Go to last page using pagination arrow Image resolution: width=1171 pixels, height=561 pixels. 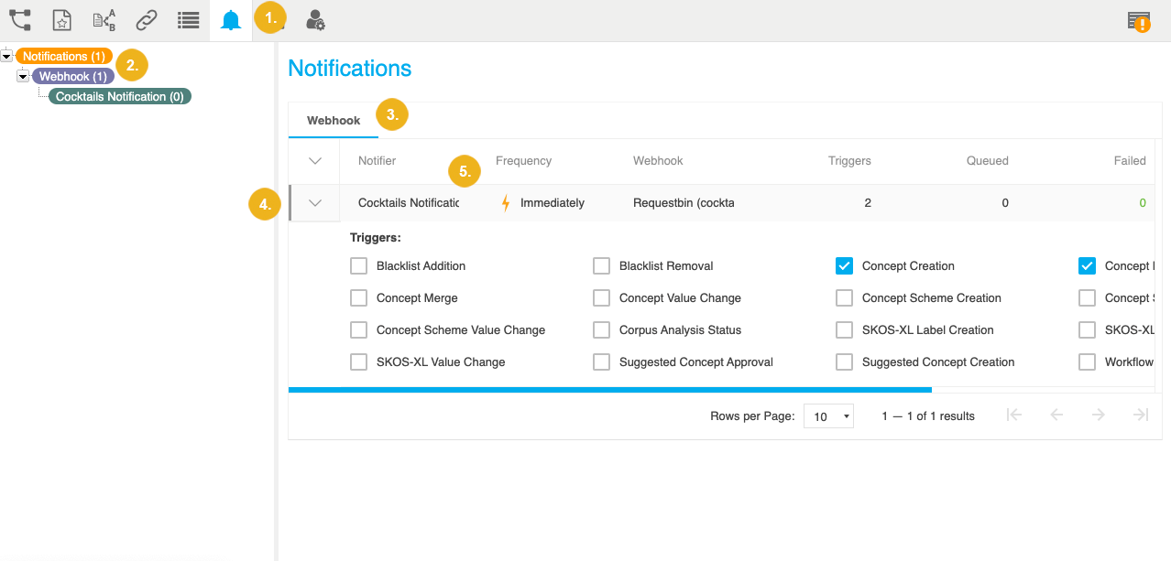(1140, 415)
